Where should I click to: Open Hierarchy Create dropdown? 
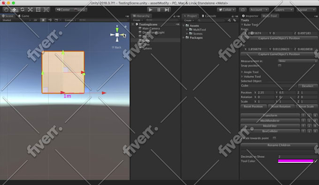tap(137, 20)
